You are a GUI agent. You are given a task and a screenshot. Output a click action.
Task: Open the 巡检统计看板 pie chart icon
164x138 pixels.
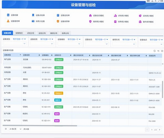tap(140, 16)
